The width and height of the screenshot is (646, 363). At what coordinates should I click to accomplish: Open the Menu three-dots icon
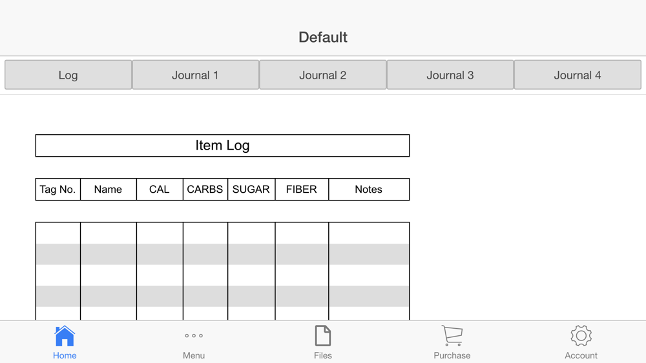click(194, 336)
